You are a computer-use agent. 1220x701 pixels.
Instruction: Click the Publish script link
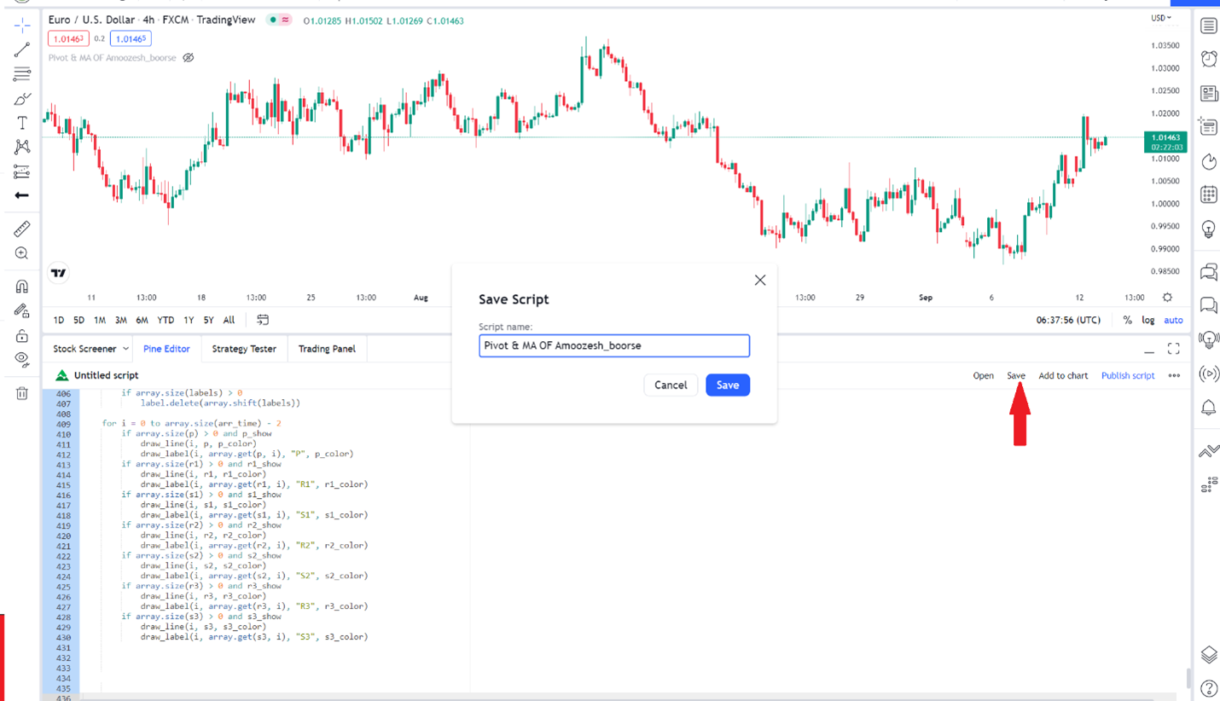[x=1127, y=375]
